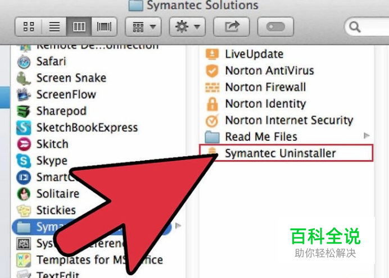Select Symantec Uninstaller
Image resolution: width=389 pixels, height=278 pixels.
coord(286,153)
